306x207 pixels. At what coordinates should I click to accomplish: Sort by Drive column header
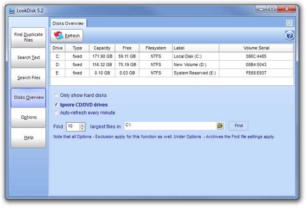tap(57, 48)
